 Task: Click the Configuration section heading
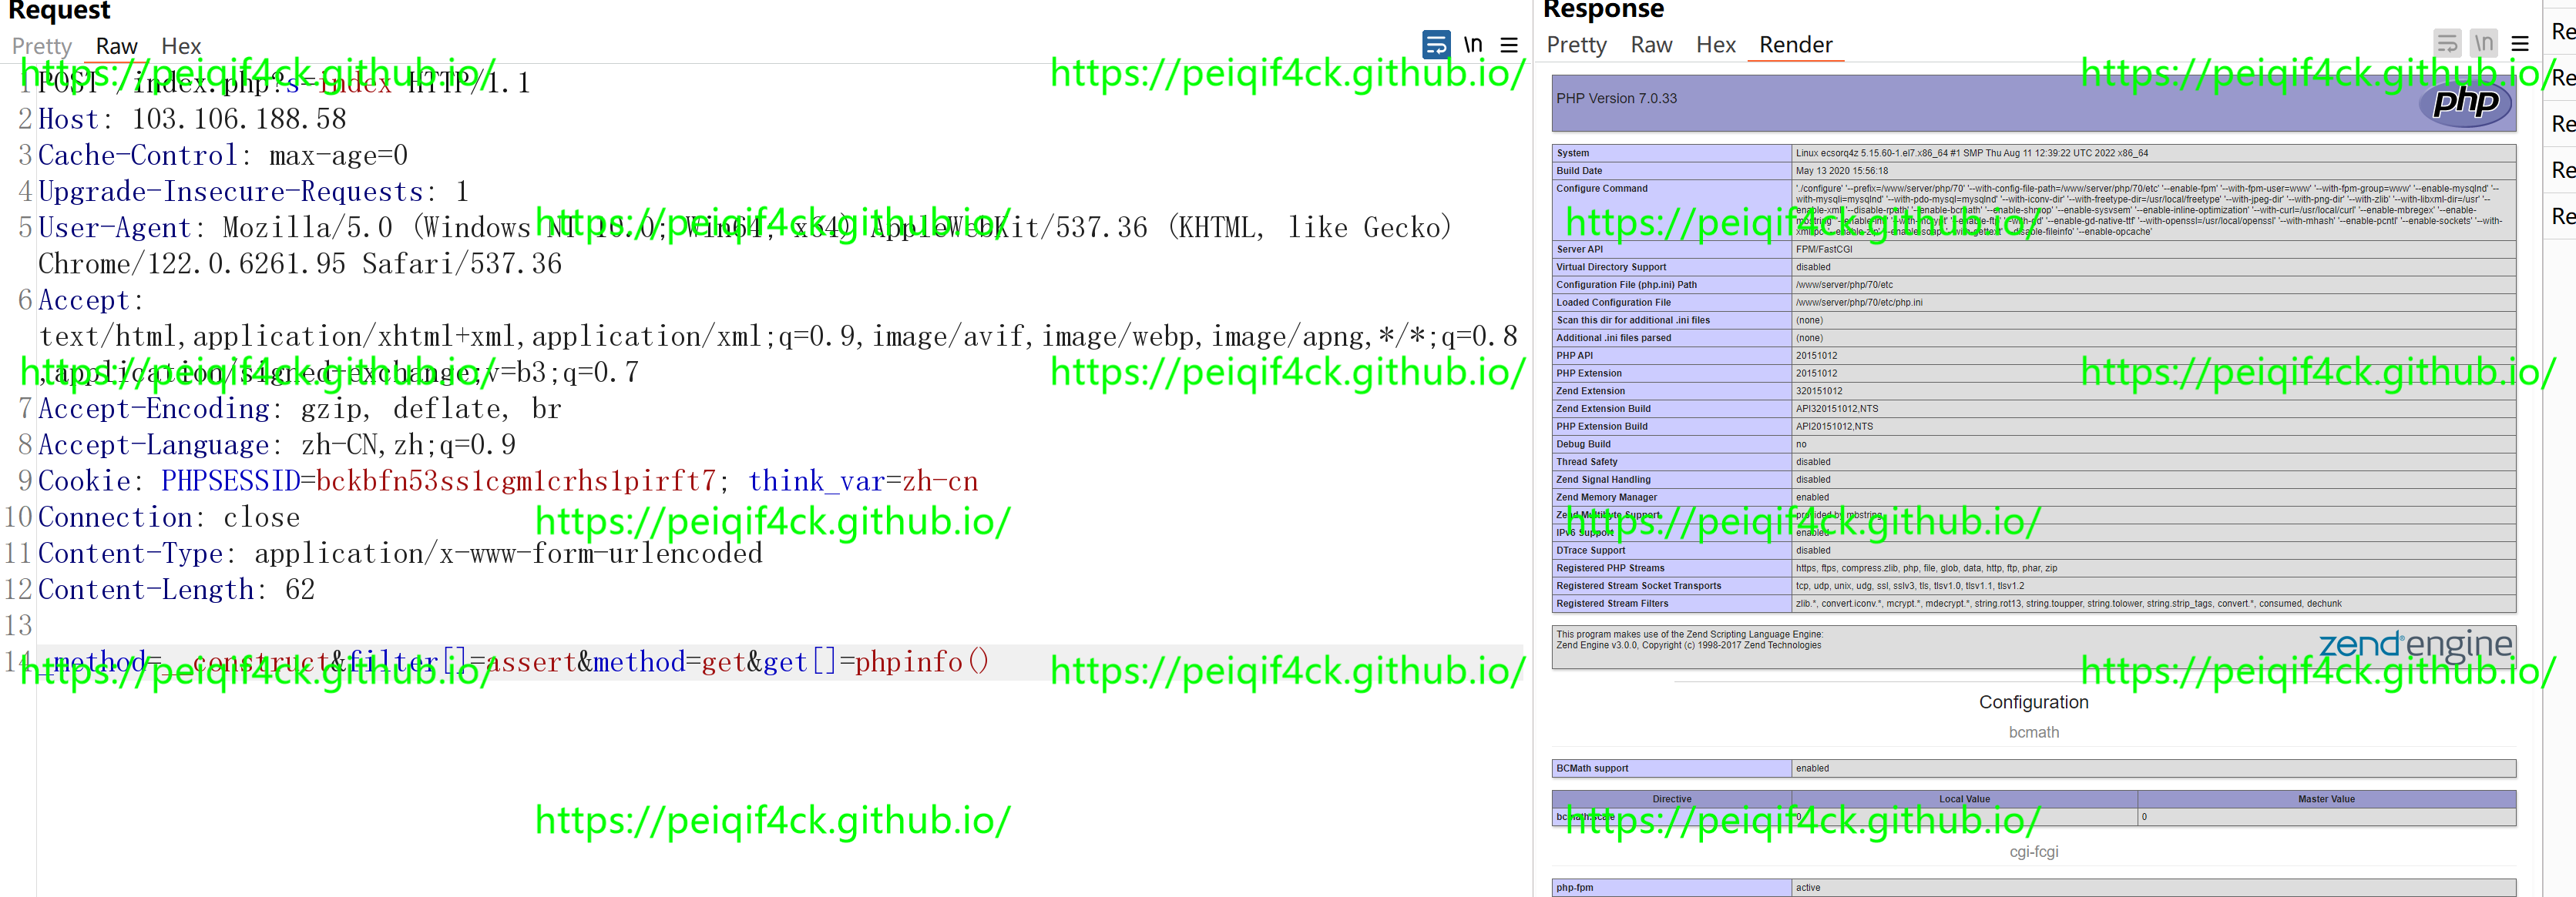pyautogui.click(x=2033, y=702)
